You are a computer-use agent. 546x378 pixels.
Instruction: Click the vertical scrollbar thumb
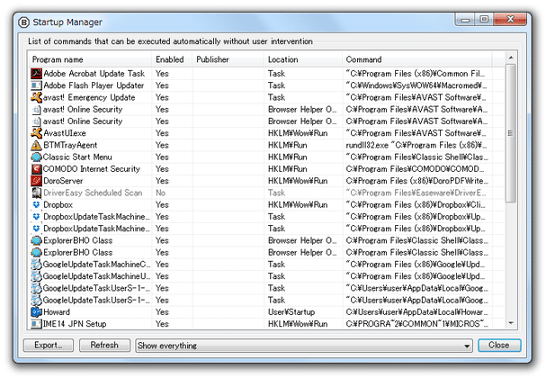[x=511, y=133]
